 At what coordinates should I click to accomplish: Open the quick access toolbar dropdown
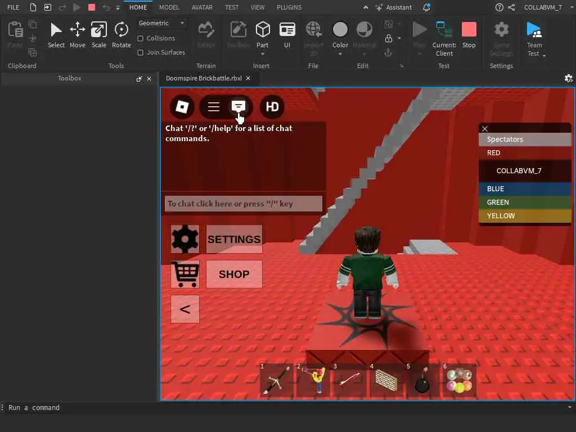118,7
